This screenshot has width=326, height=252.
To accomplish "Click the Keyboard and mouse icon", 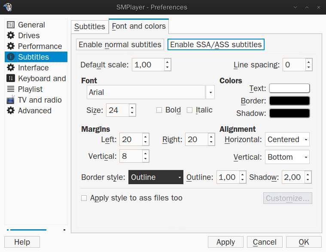I will [x=11, y=78].
